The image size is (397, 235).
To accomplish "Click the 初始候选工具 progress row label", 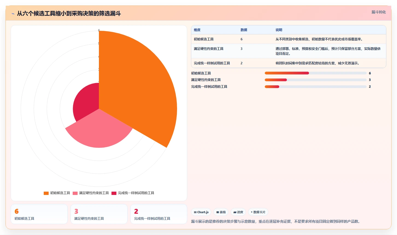I will 201,73.
